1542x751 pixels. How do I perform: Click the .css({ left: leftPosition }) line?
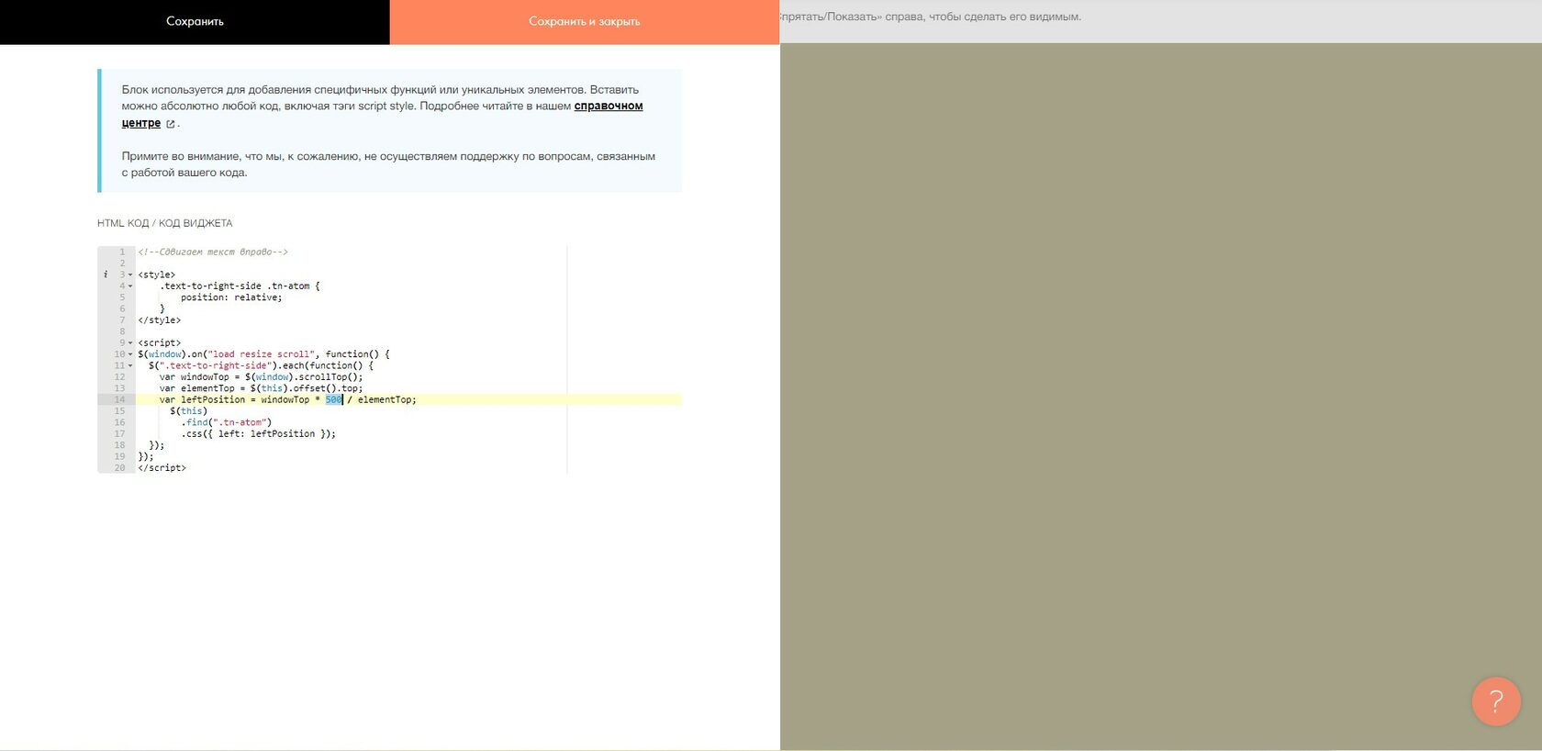pyautogui.click(x=259, y=434)
